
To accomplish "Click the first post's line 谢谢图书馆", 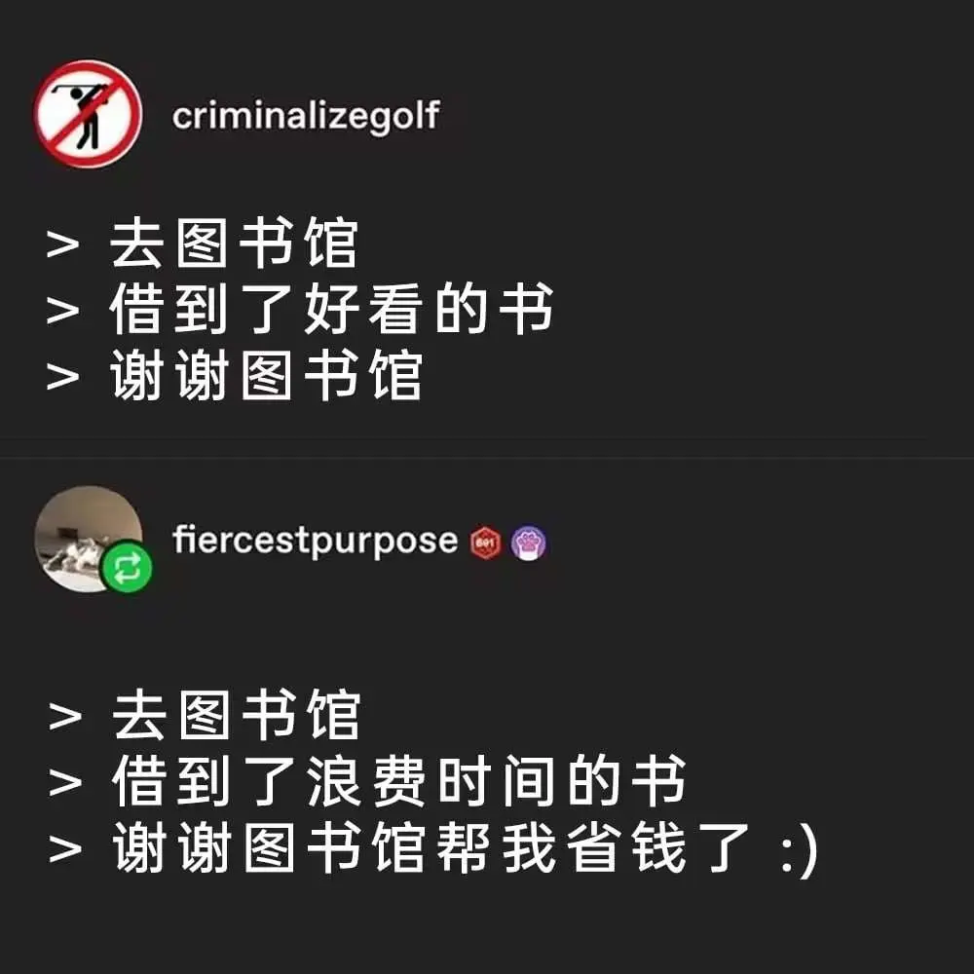I will point(267,375).
